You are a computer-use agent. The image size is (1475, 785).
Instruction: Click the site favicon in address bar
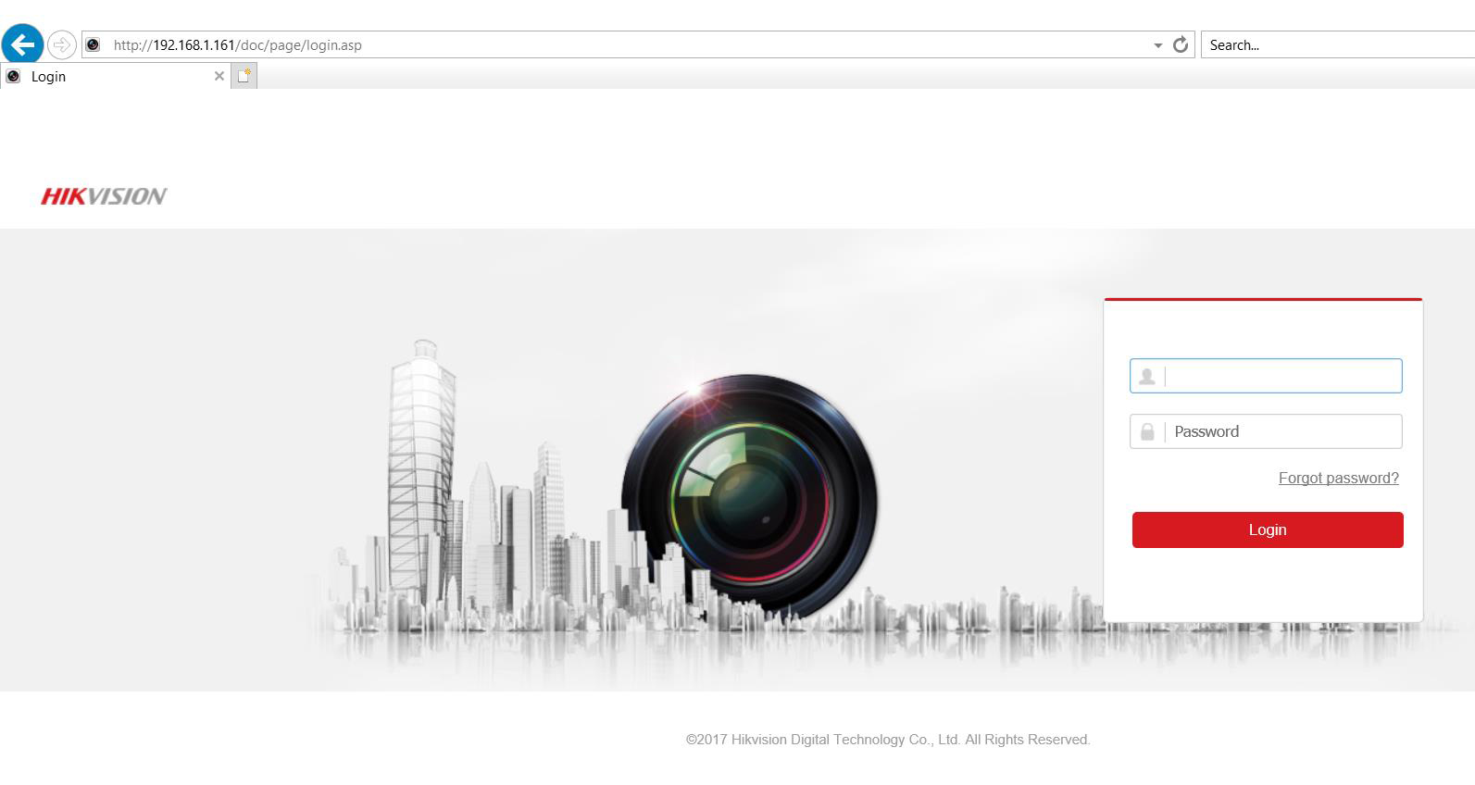point(93,44)
